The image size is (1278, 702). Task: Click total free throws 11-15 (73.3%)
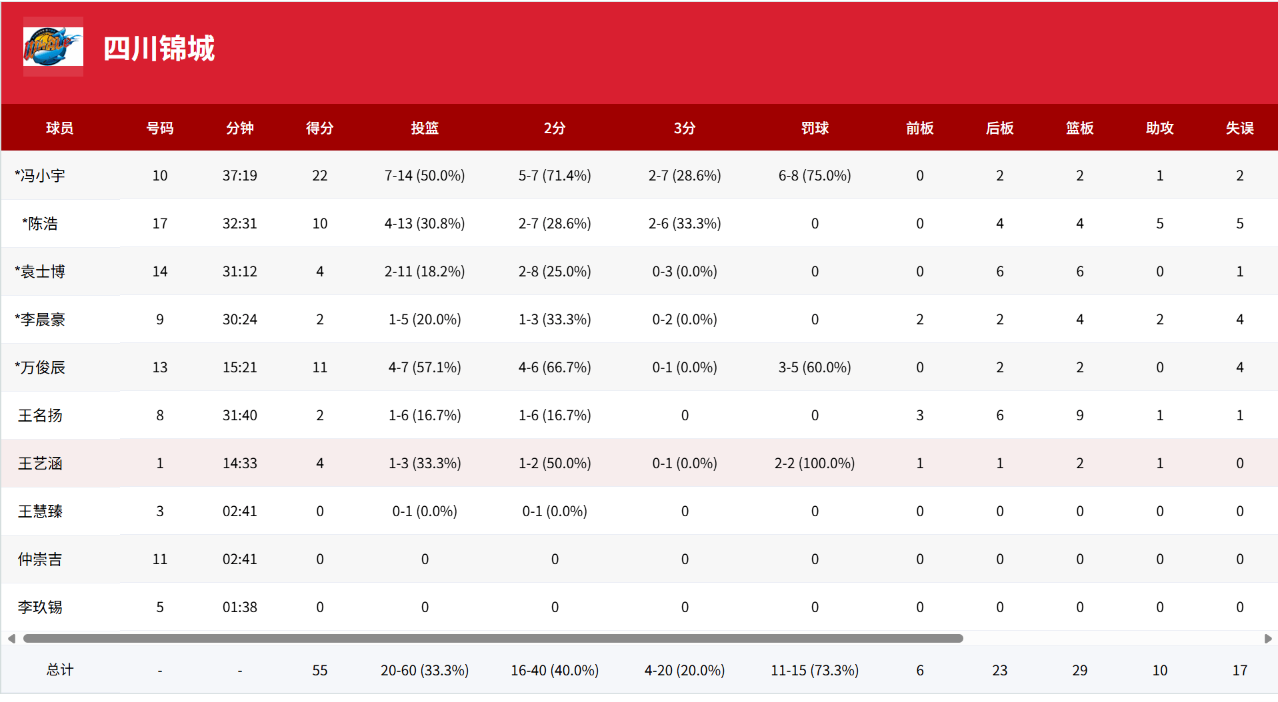[x=815, y=671]
